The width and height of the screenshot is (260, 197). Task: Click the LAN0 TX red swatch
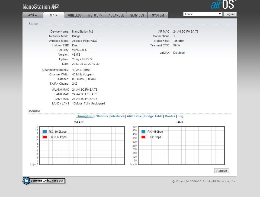click(x=143, y=137)
